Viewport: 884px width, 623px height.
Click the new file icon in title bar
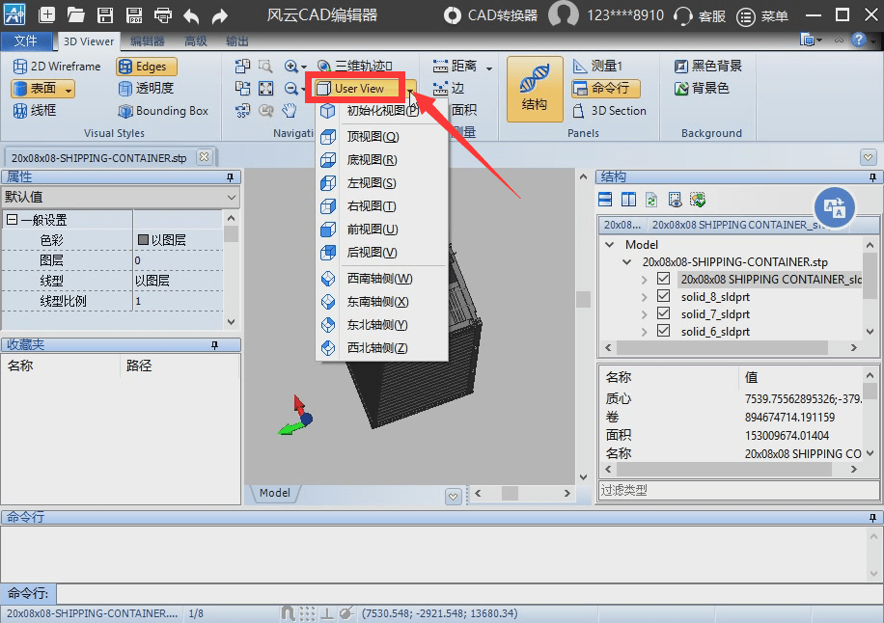pyautogui.click(x=46, y=14)
